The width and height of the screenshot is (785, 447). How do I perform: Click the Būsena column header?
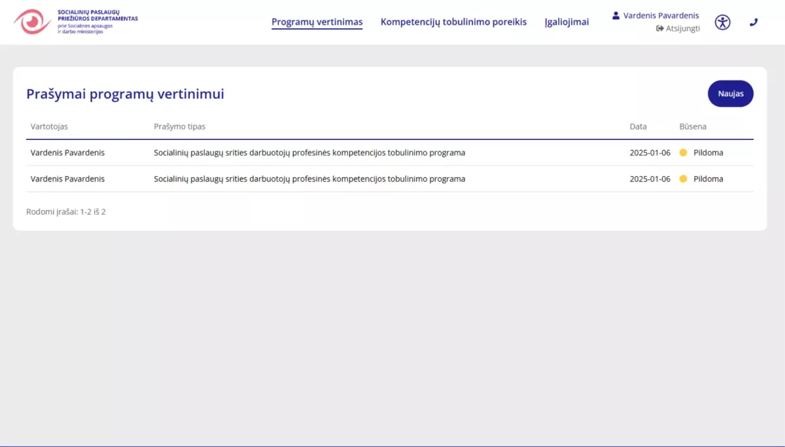(x=693, y=126)
